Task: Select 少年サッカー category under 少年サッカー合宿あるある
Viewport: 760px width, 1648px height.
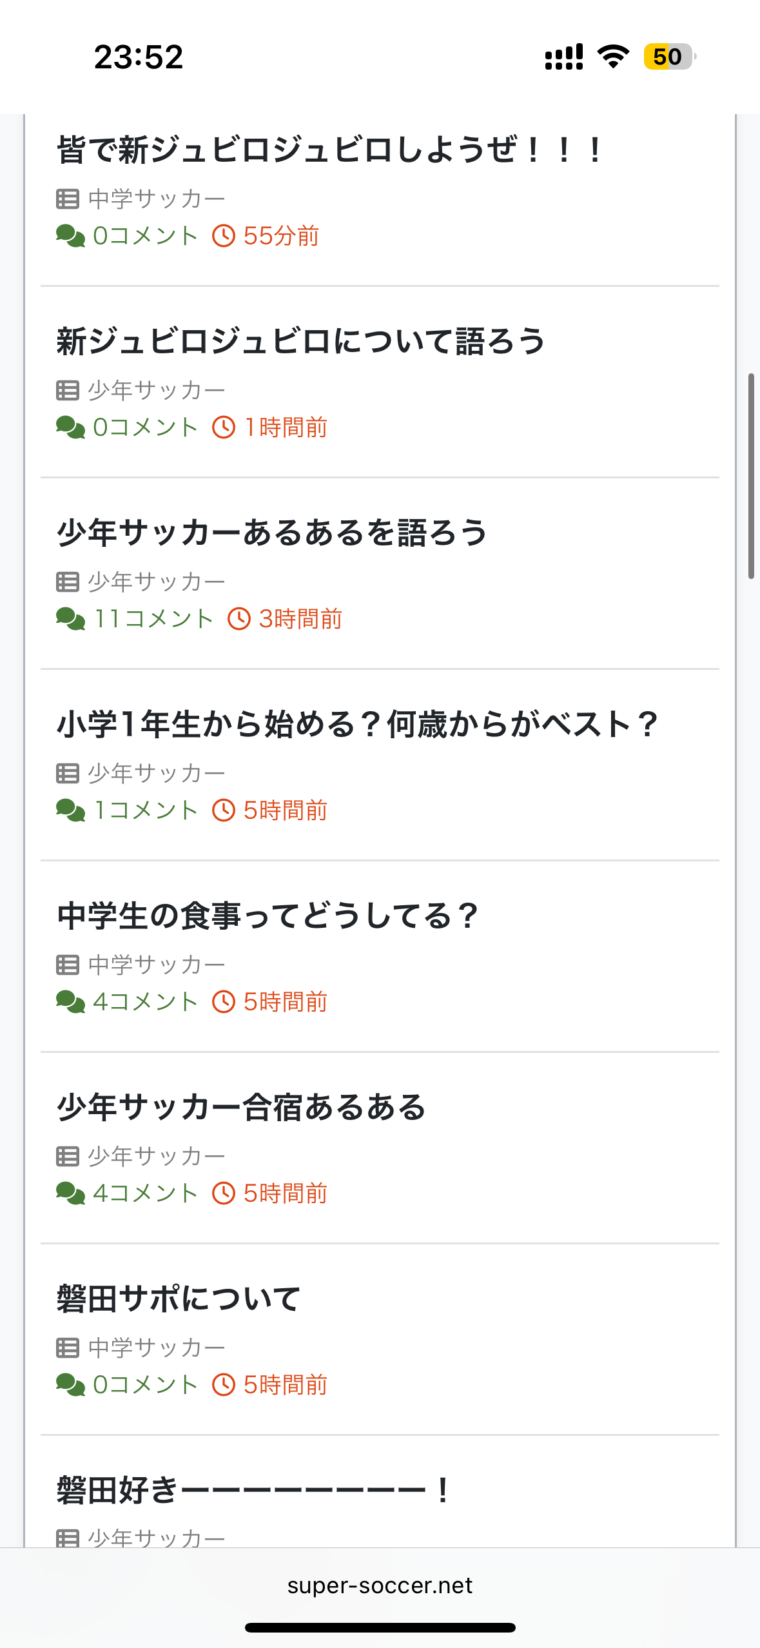Action: [156, 1156]
